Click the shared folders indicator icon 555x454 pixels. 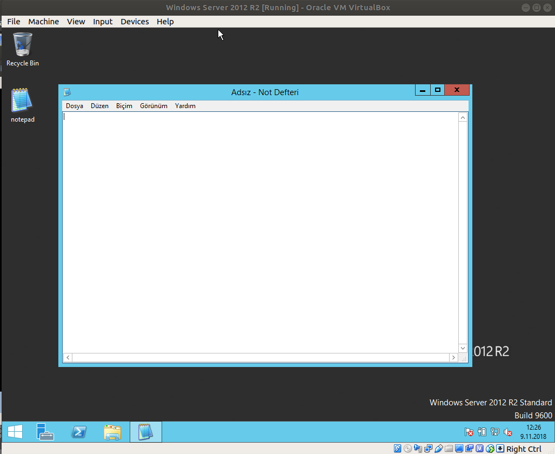pos(449,449)
